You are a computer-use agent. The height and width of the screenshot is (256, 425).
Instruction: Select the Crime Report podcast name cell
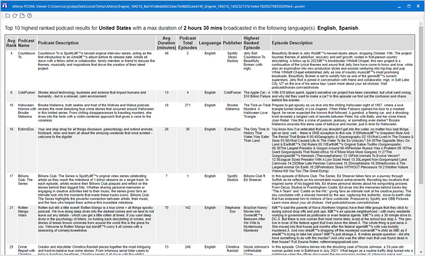(26, 250)
